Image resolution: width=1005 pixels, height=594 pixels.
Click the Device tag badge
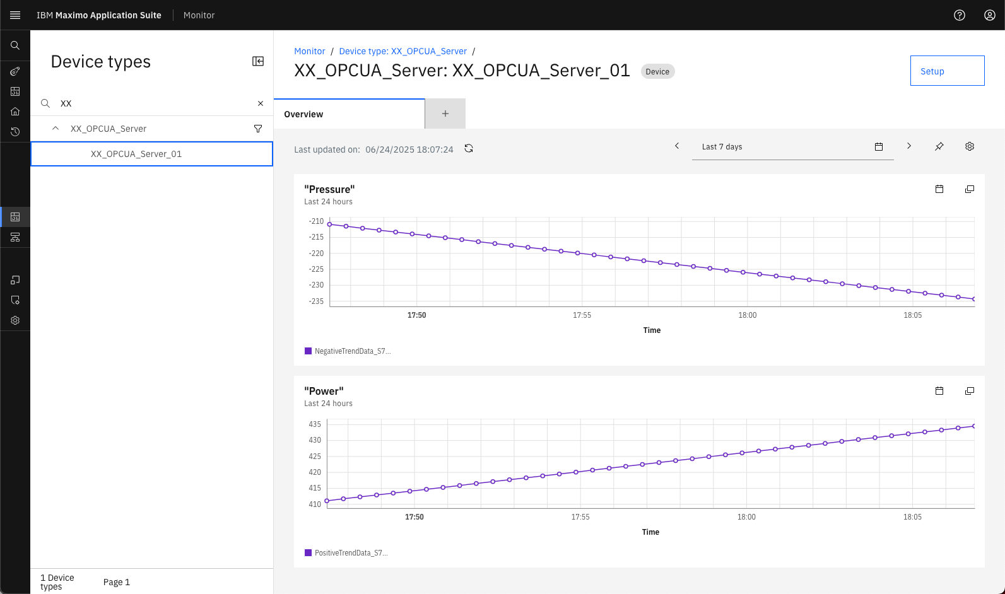657,71
